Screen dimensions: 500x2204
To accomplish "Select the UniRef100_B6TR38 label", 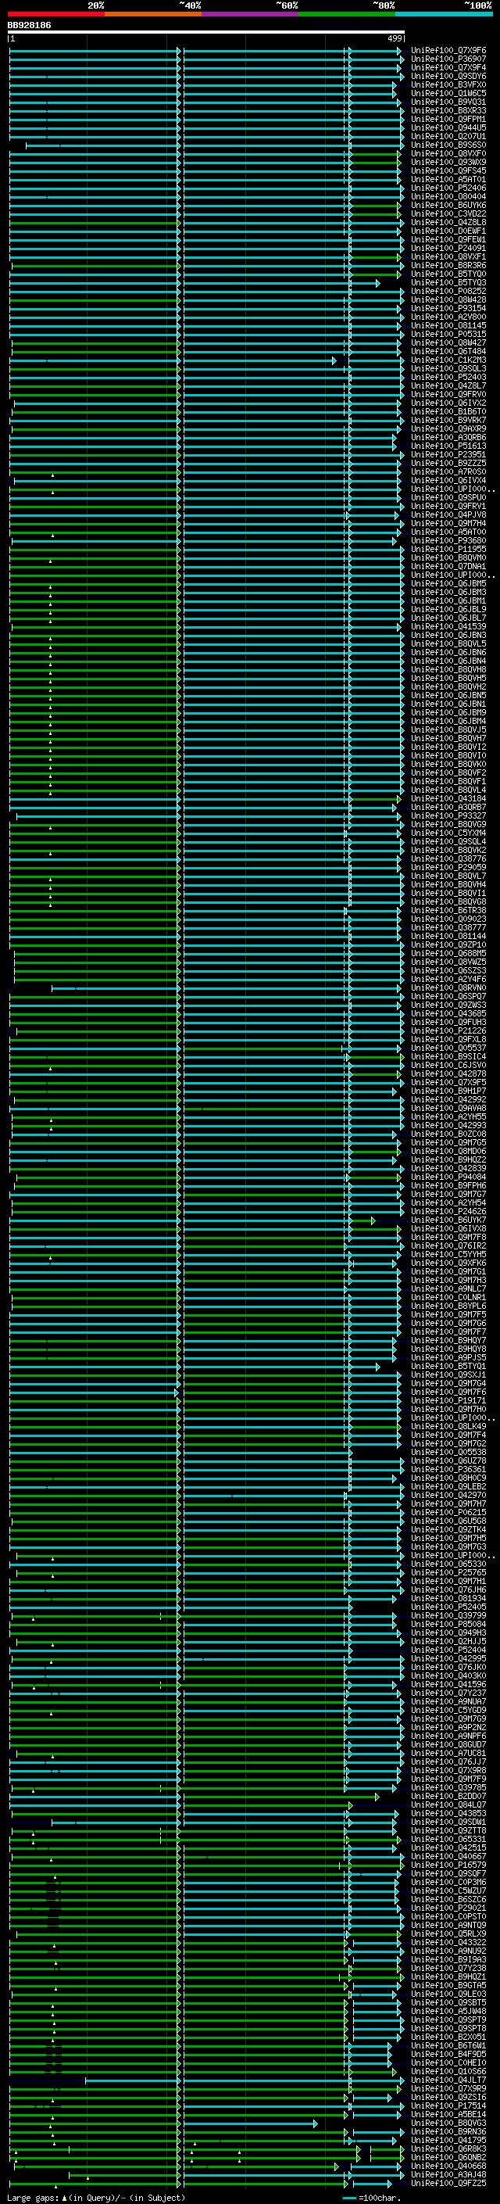I will [448, 910].
